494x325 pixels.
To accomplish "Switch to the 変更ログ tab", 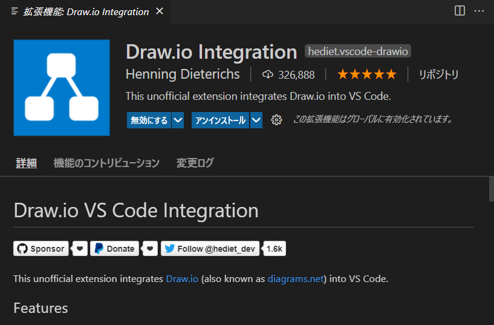I will tap(195, 163).
